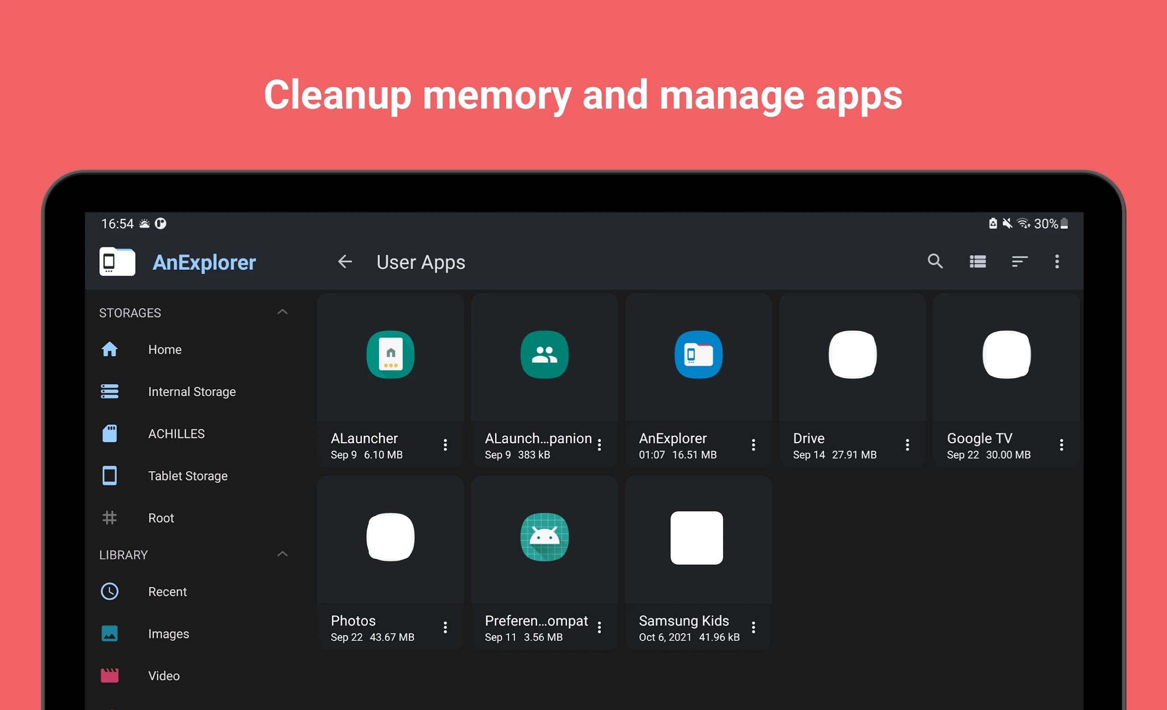Image resolution: width=1167 pixels, height=710 pixels.
Task: Open more options for Drive
Action: coord(907,445)
